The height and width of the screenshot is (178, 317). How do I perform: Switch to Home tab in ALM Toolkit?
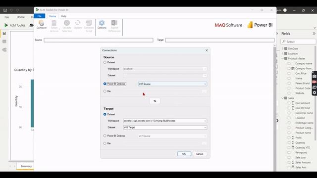pyautogui.click(x=53, y=16)
